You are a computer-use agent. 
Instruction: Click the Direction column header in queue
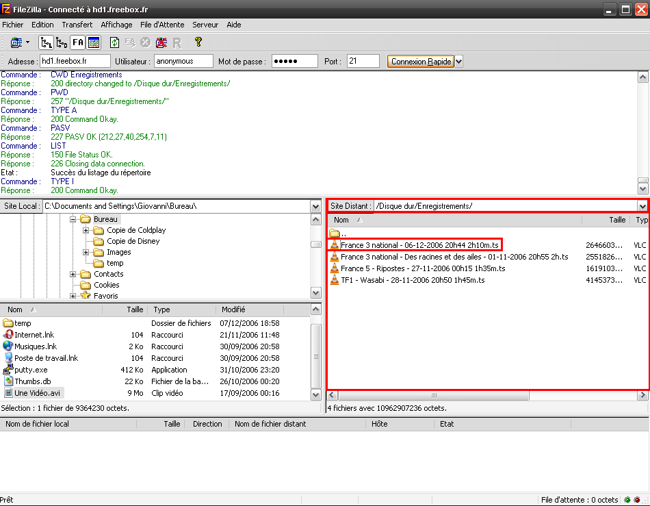pos(207,424)
